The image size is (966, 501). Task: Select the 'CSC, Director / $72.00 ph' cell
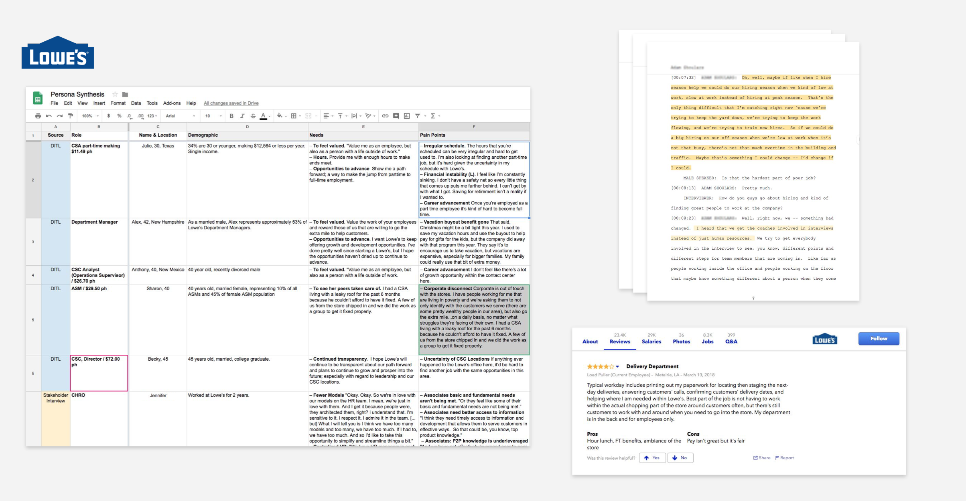(x=99, y=373)
